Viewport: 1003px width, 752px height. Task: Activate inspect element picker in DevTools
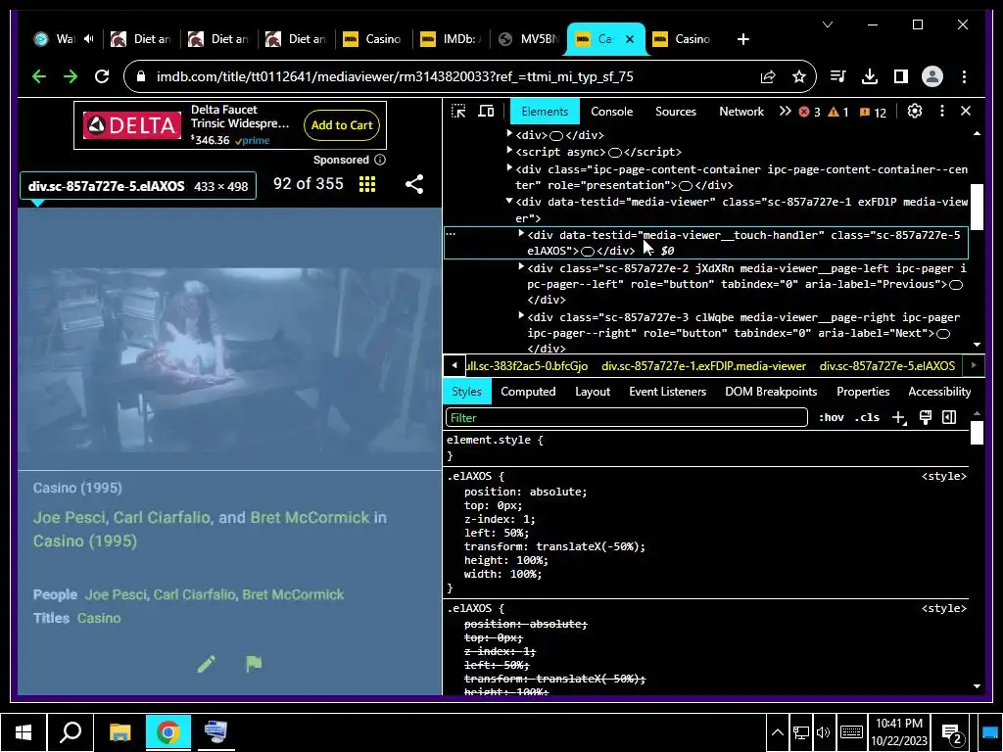point(458,112)
